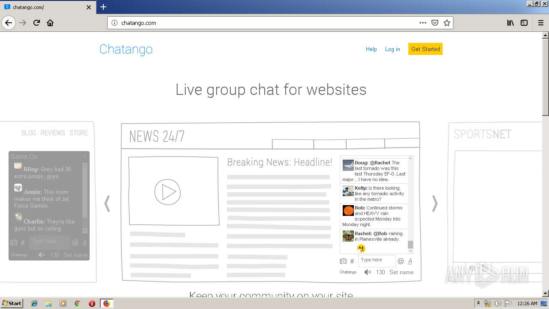This screenshot has width=549, height=309.
Task: Click the STORE menu item
Action: (78, 133)
